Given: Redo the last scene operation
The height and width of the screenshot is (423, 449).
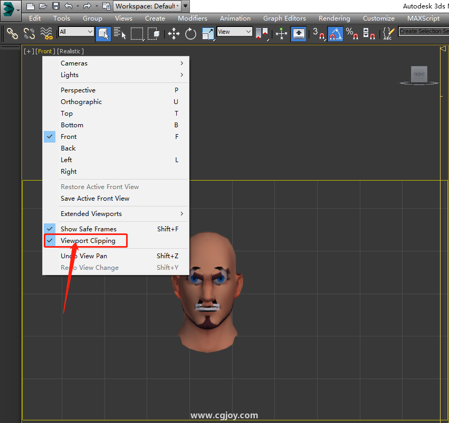Looking at the screenshot, I should pos(87,6).
